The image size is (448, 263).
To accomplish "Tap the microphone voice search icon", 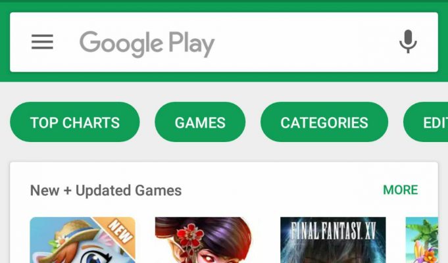I will (408, 41).
